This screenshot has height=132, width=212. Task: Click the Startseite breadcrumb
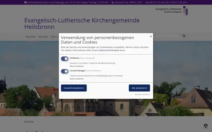point(29,122)
